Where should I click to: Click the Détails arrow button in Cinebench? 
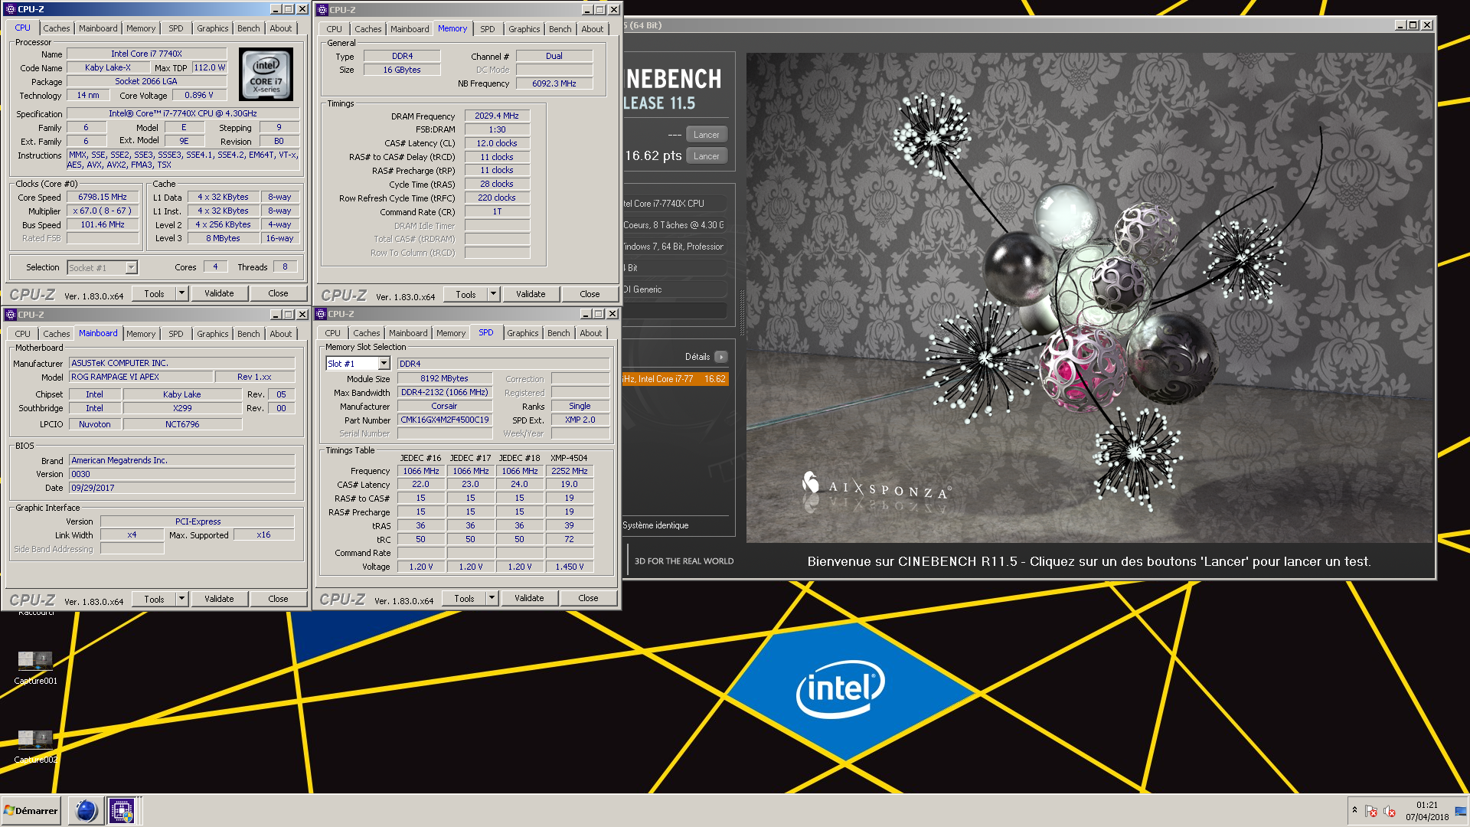721,357
